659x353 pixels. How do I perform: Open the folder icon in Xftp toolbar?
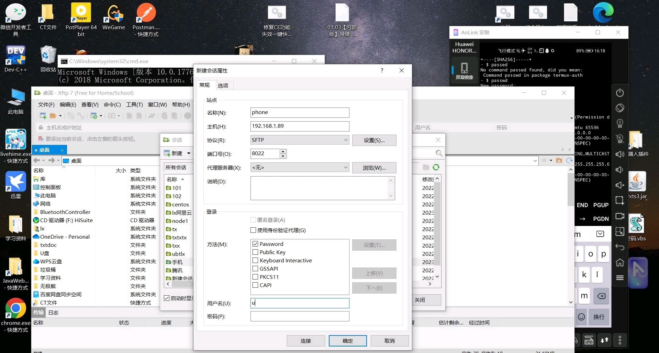click(53, 115)
